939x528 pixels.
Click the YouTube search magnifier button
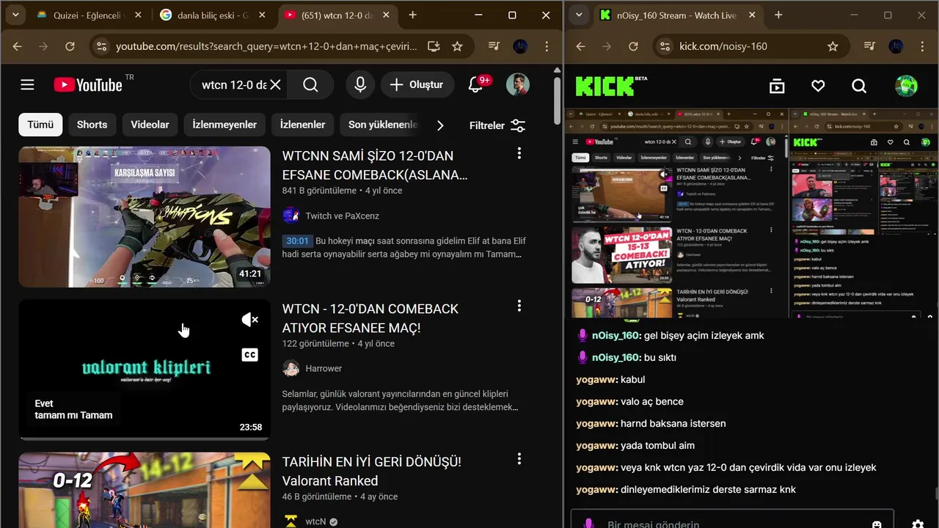[310, 85]
